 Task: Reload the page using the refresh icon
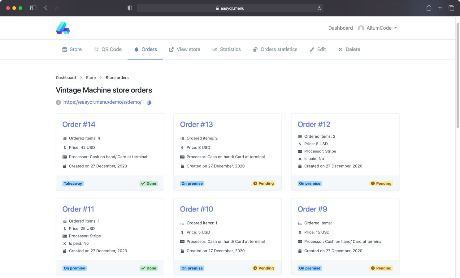(x=319, y=8)
